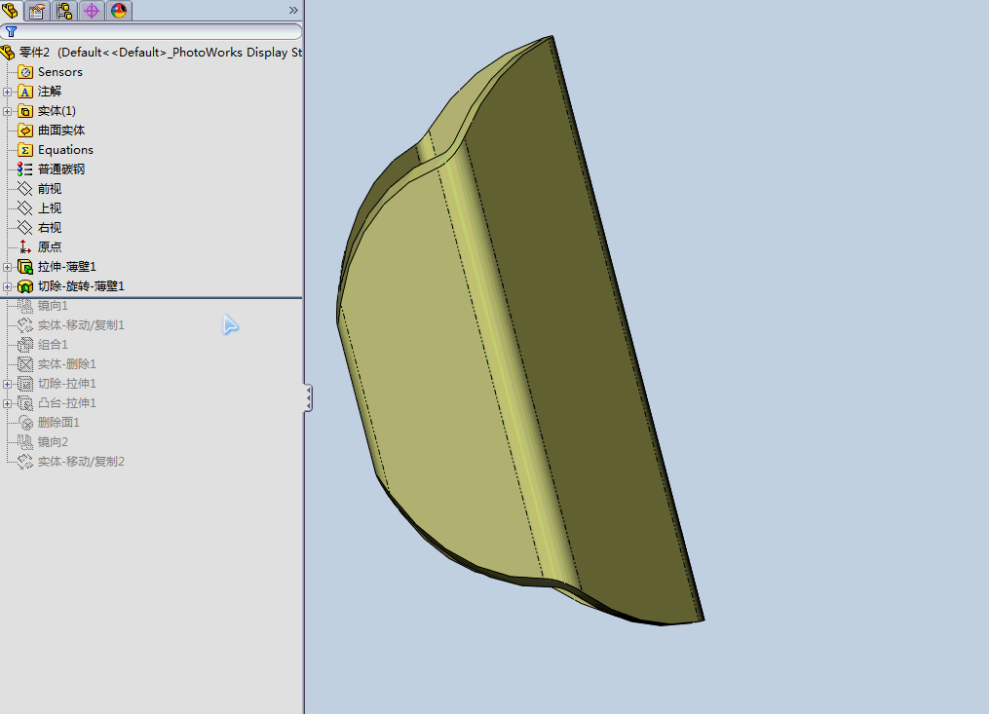Click the filter funnel icon
Screen dimensions: 989x714
12,31
